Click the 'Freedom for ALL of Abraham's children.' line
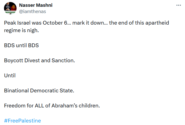This screenshot has height=125, width=185. click(52, 106)
